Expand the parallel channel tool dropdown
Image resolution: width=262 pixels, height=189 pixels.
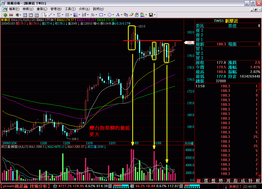(x=88, y=15)
